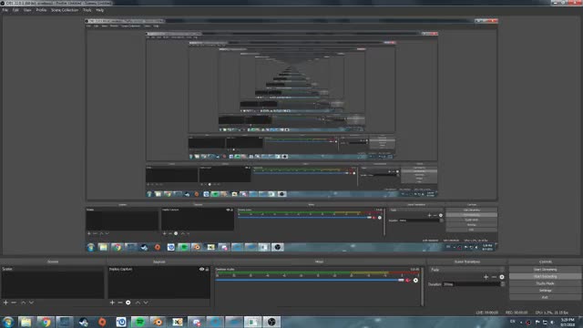Add a new scene with plus icon
Viewport: 583px width, 328px height.
point(5,302)
